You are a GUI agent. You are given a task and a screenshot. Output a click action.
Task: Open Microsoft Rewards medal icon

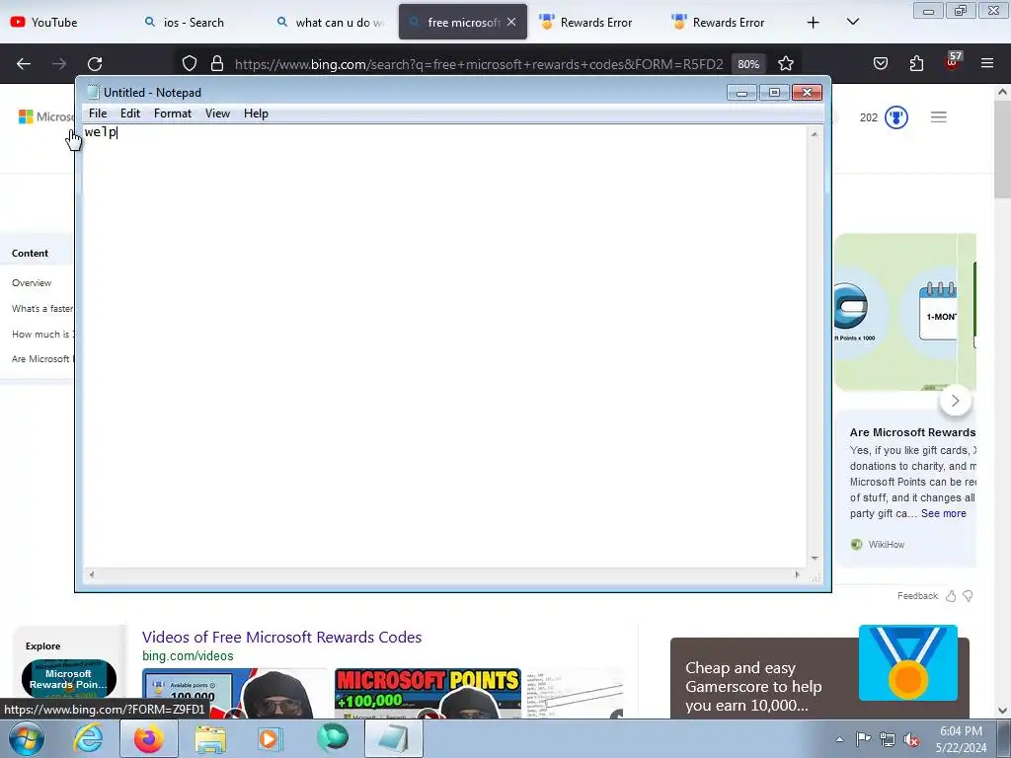pyautogui.click(x=896, y=117)
